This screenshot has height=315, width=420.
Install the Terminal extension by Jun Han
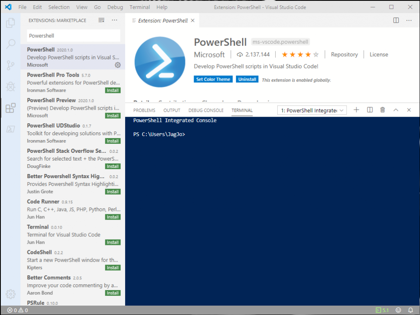pos(113,242)
